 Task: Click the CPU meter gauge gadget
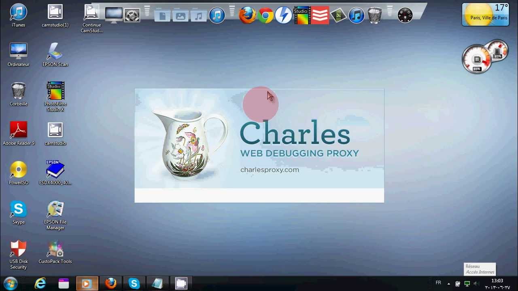tap(477, 59)
